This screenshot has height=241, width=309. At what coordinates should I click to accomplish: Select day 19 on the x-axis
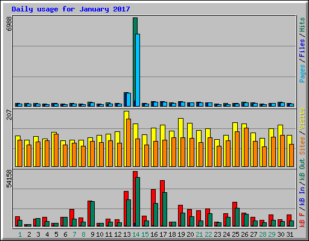[x=181, y=234]
